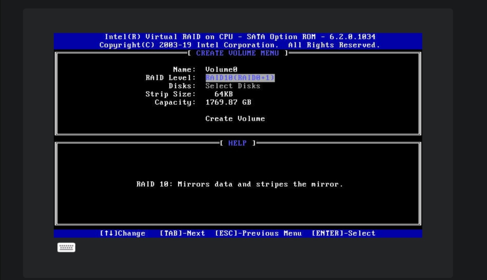This screenshot has width=487, height=280.
Task: Click the 1769.87 GB capacity field
Action: (x=228, y=102)
